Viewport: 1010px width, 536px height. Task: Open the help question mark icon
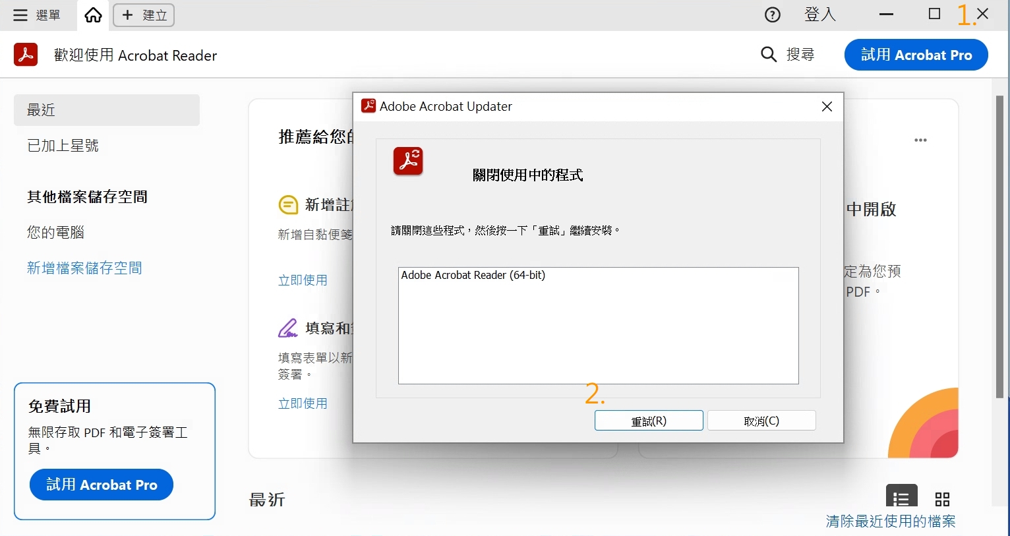(x=772, y=15)
